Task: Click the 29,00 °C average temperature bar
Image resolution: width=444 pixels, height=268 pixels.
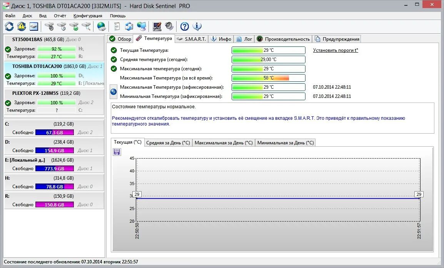Action: pos(269,60)
